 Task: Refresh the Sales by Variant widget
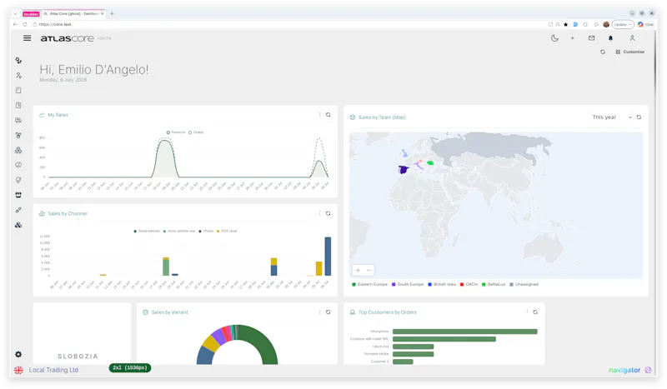[328, 312]
